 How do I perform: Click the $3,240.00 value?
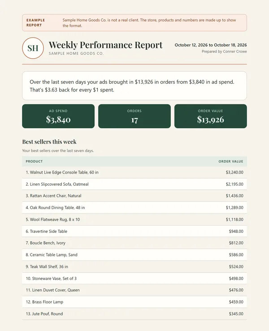point(234,172)
